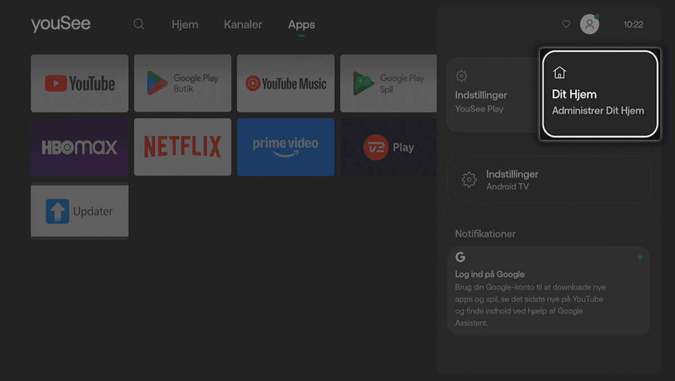Click the Administrer Dit Hjem subtitle
Image resolution: width=675 pixels, height=381 pixels.
[x=598, y=111]
